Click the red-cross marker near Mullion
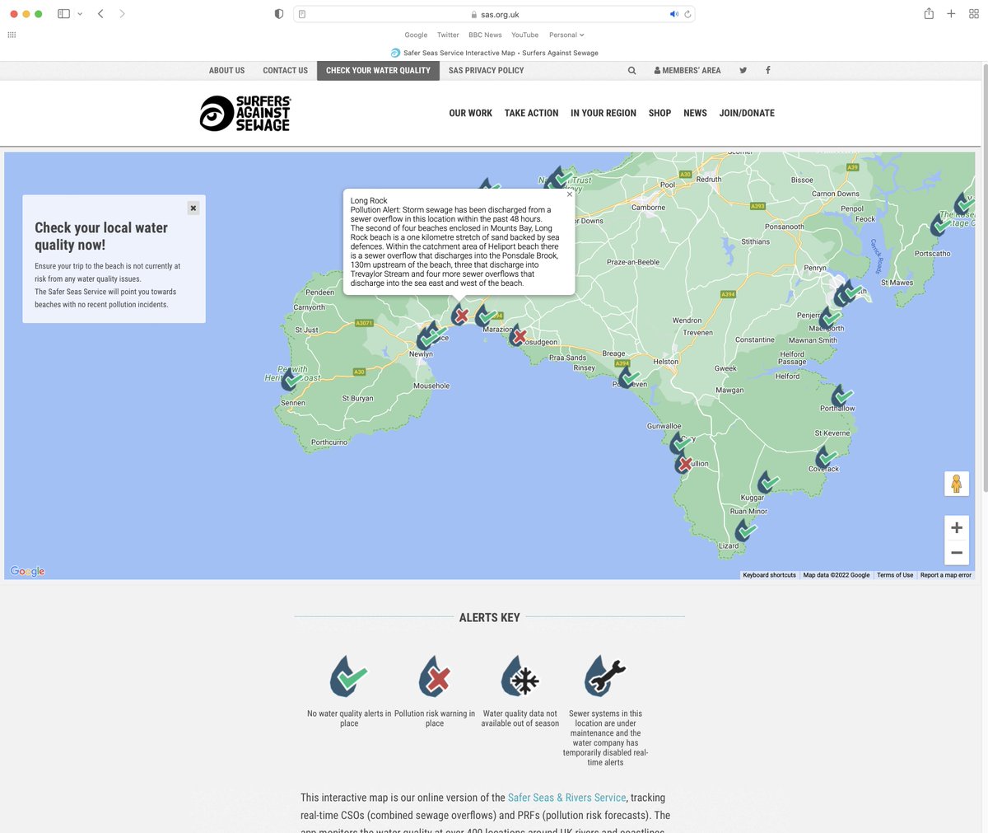988x833 pixels. click(x=683, y=464)
